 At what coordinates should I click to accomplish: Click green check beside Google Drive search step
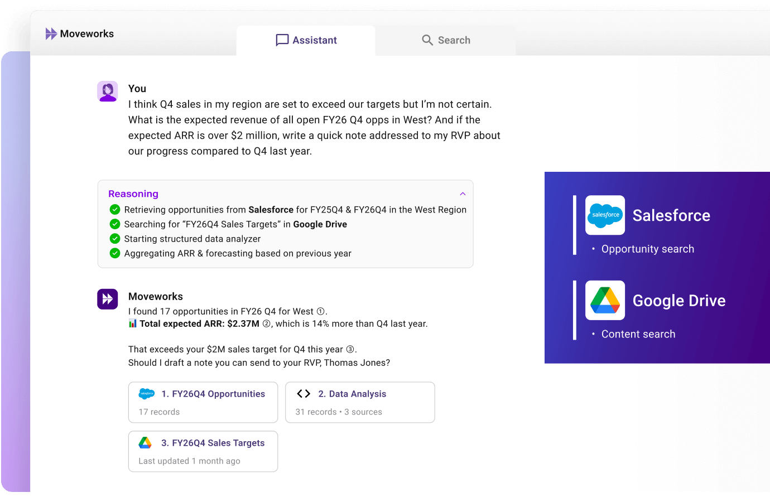[115, 224]
